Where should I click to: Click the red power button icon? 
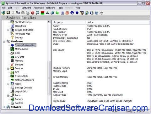click(67, 13)
